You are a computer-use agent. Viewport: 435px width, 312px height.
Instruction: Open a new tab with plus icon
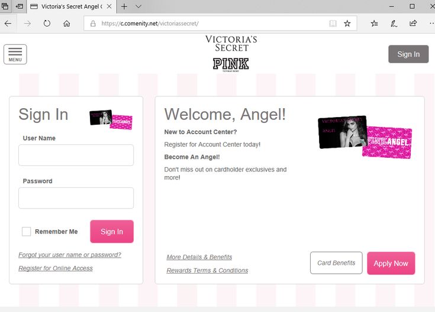tap(124, 6)
